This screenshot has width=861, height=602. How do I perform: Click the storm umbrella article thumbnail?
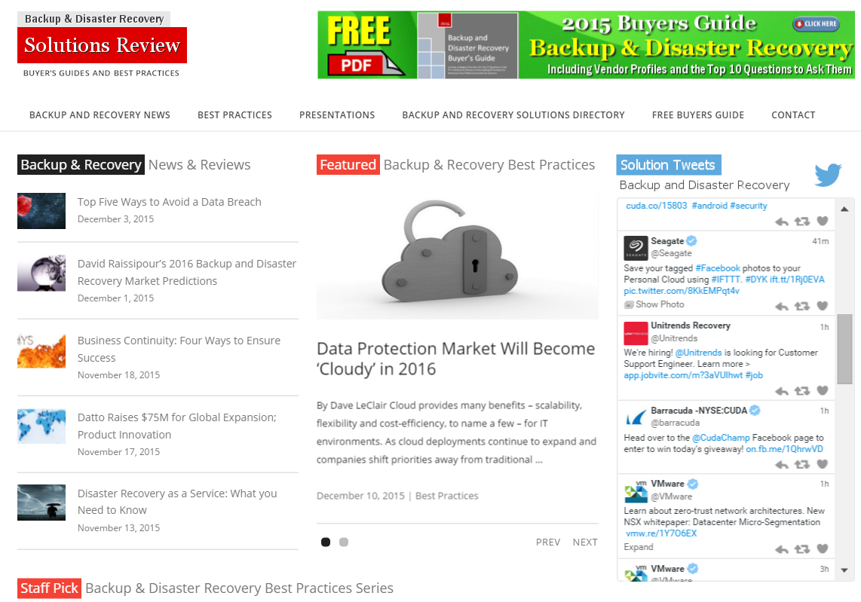41,502
